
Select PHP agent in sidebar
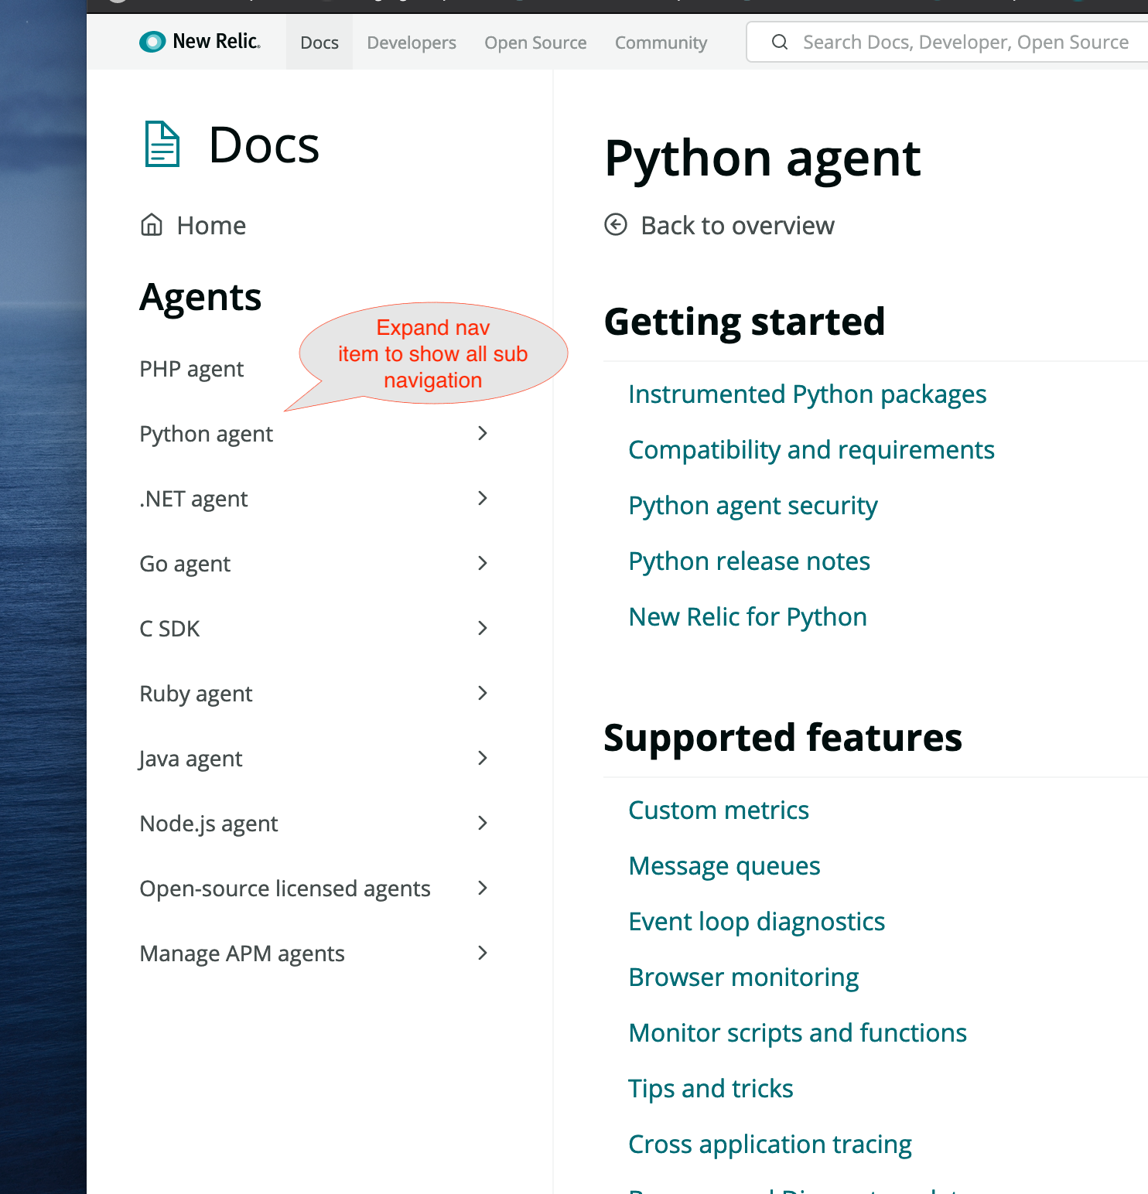[x=192, y=369]
